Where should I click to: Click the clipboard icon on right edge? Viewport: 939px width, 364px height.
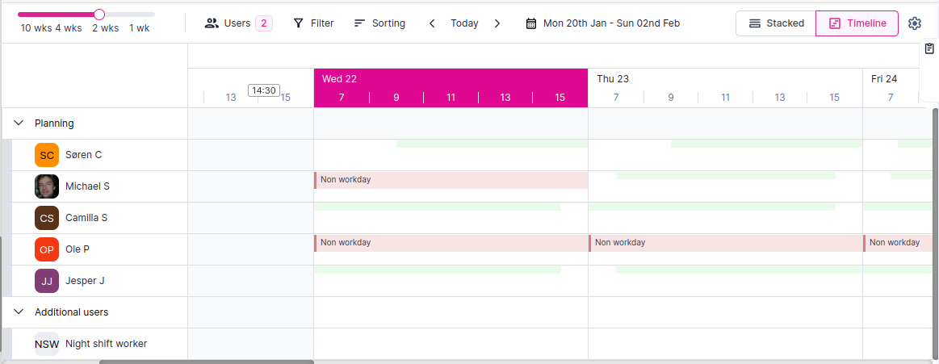929,50
